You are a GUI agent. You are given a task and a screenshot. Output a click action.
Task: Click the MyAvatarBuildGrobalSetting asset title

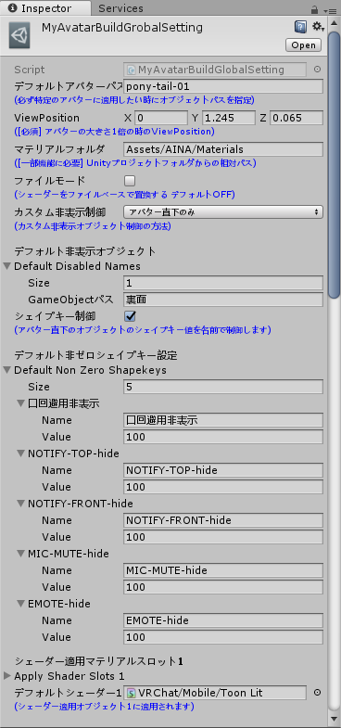[122, 28]
